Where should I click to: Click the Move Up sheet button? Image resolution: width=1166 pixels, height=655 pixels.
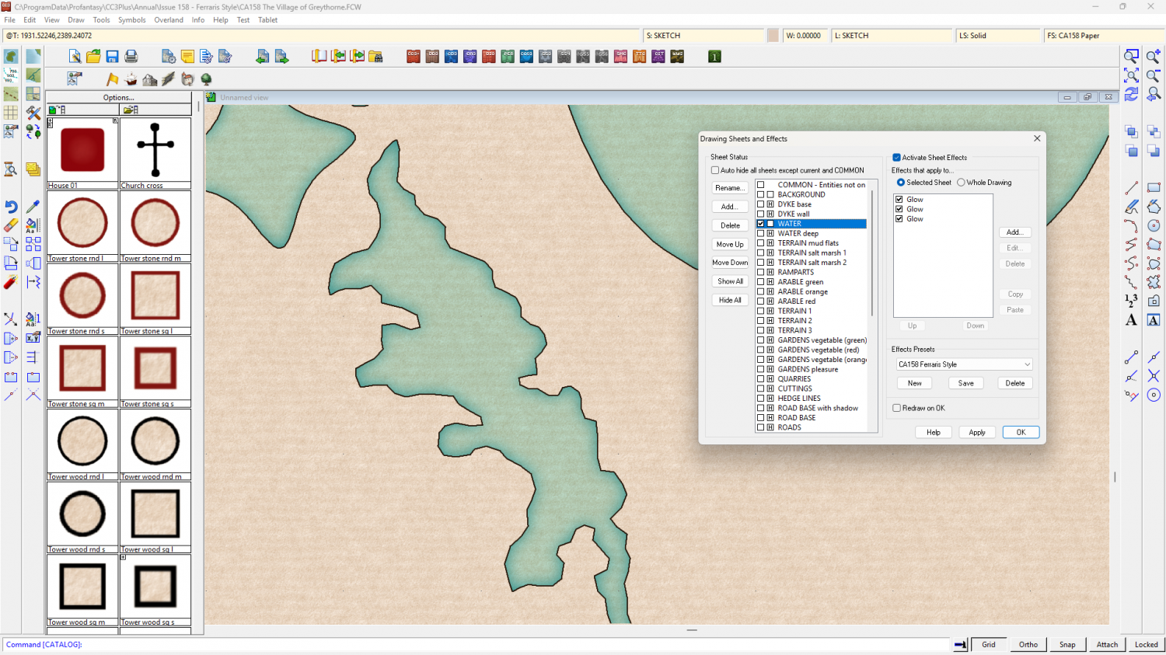(730, 244)
